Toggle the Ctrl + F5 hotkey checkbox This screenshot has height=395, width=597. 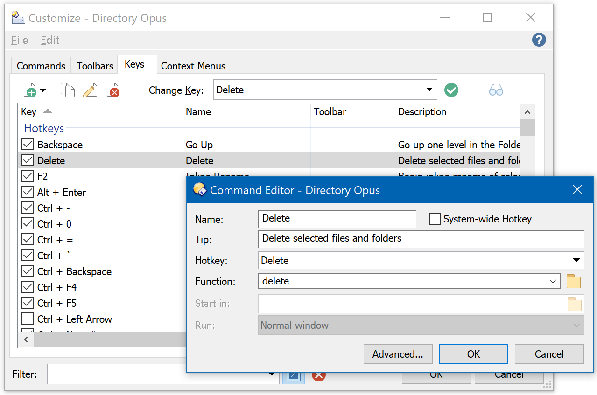click(x=28, y=303)
